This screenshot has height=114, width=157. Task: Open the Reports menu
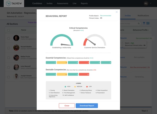[84, 3]
